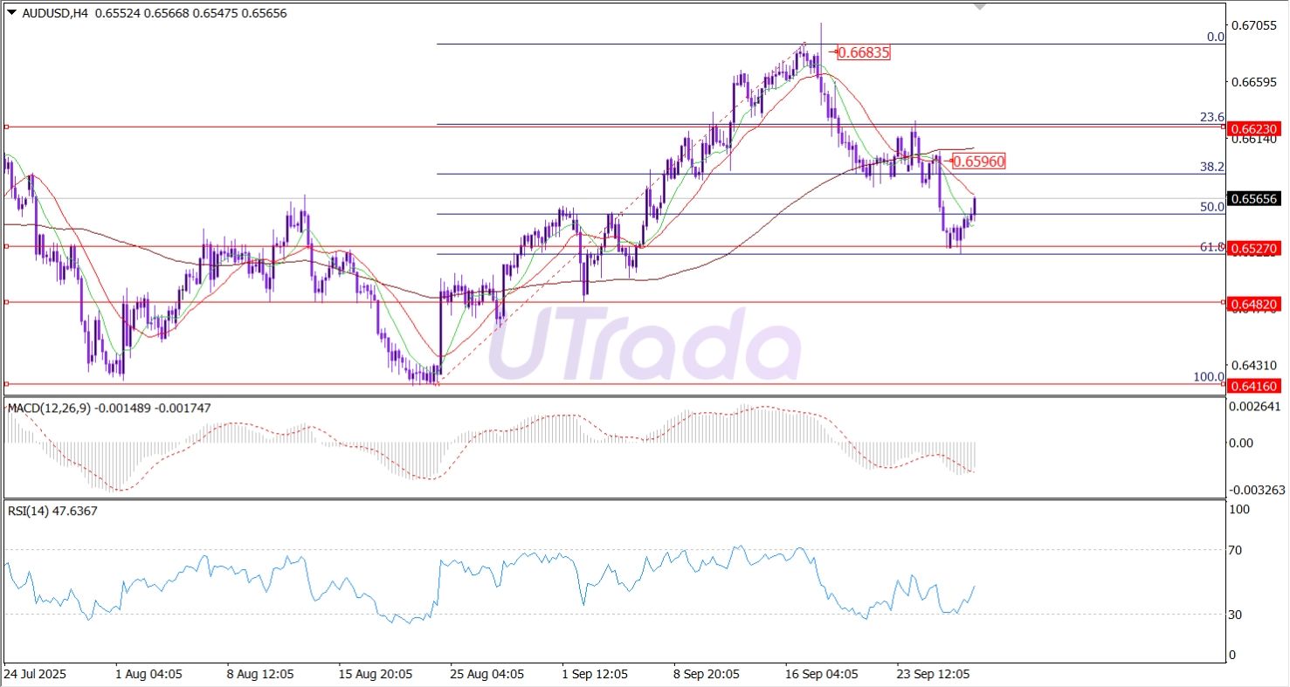
Task: Select the 0.66835 price annotation label
Action: tap(864, 52)
